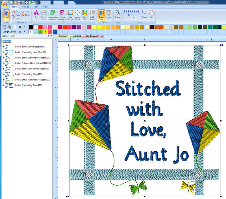Pick the black swatch in the palette
Image resolution: width=226 pixels, height=199 pixels.
click(31, 27)
